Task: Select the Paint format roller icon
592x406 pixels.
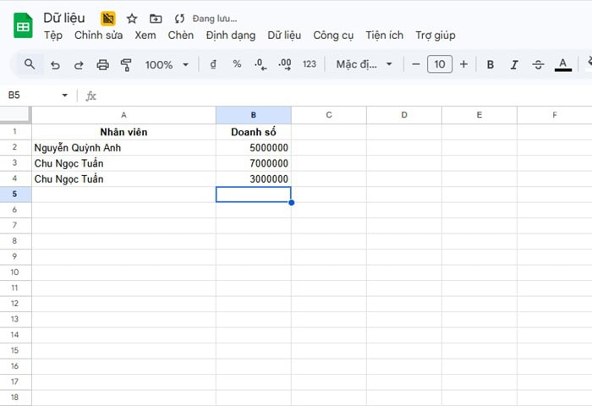Action: 127,64
